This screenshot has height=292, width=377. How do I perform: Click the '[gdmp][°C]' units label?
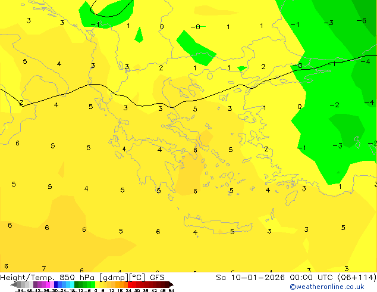coord(122,278)
